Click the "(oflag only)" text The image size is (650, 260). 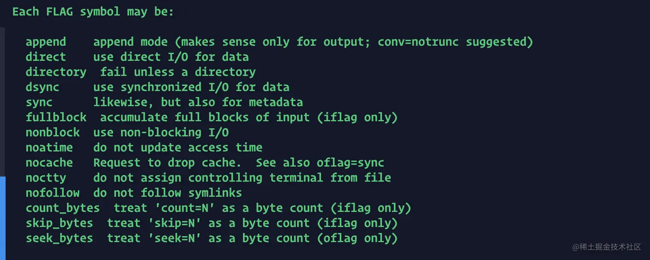coord(357,238)
